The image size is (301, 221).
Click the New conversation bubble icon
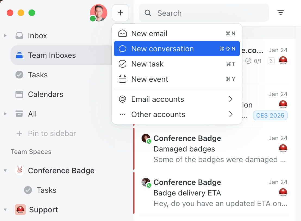[123, 49]
